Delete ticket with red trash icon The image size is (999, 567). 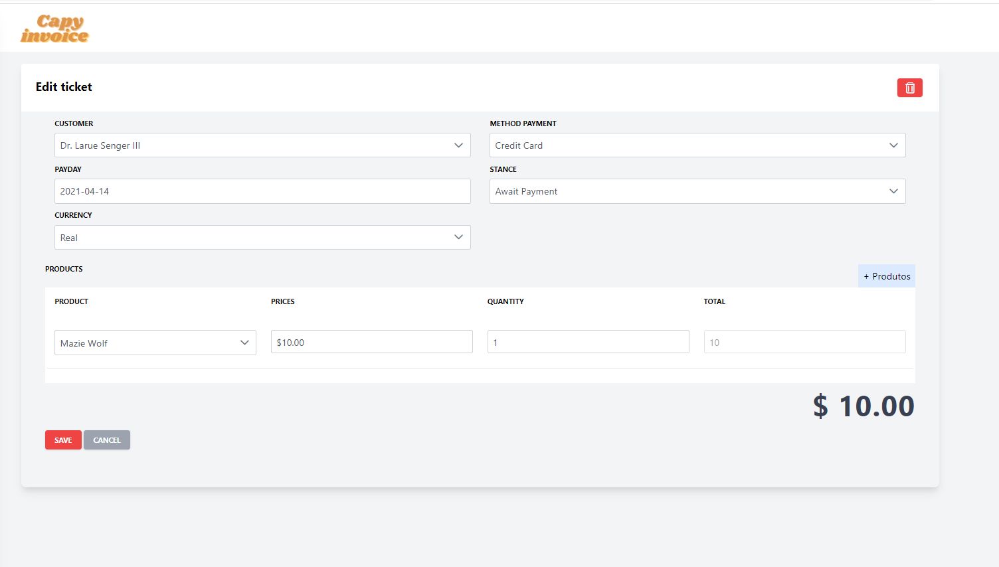(909, 88)
